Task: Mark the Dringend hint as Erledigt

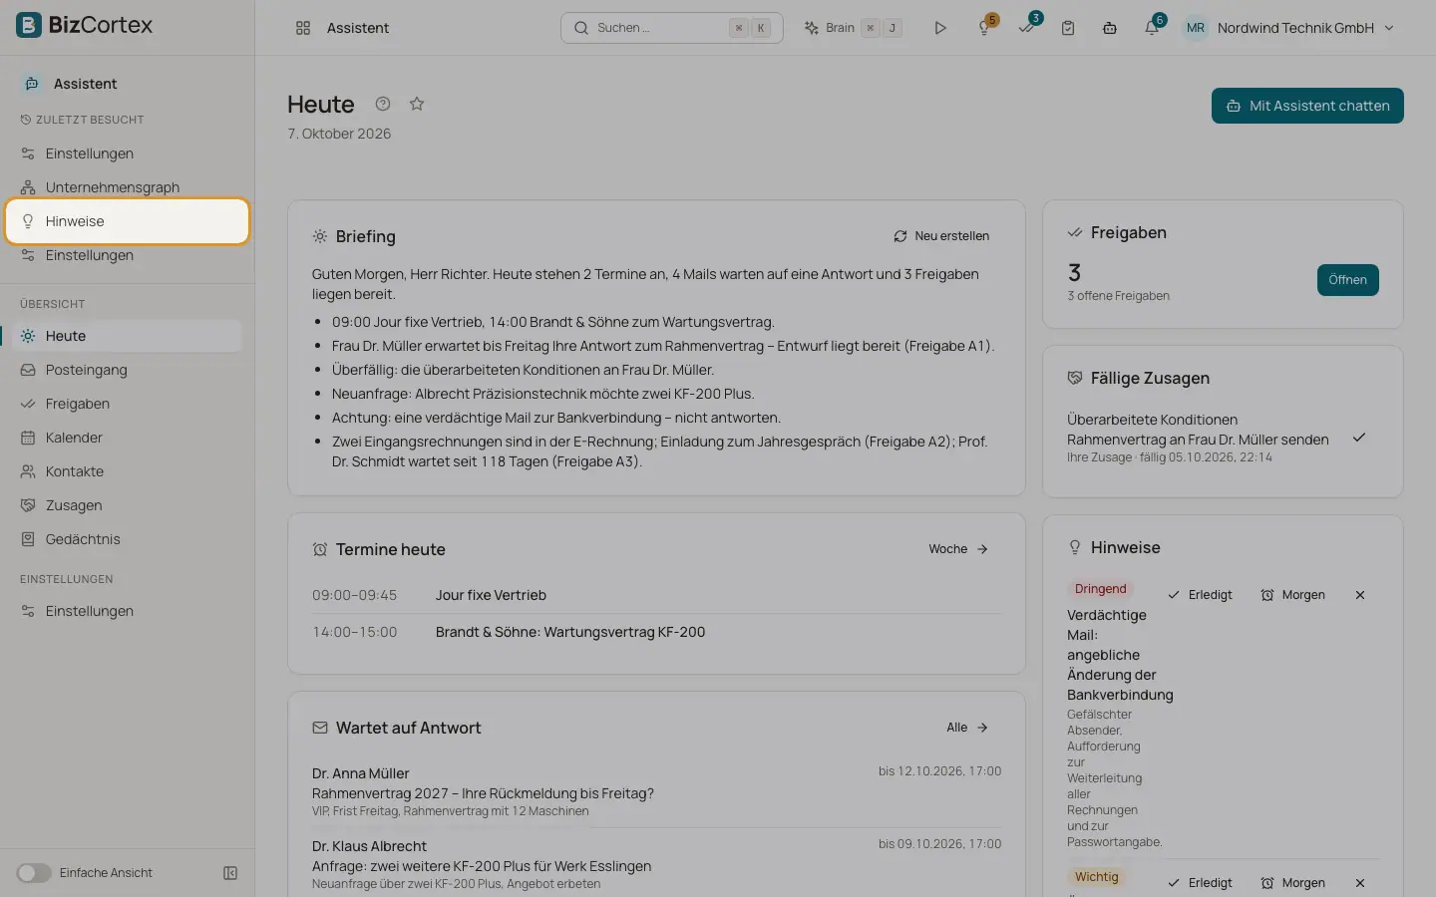Action: pyautogui.click(x=1201, y=595)
